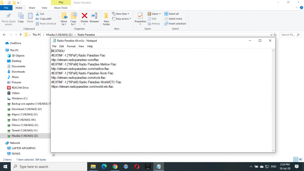Click Invert selection in ribbon

175,24
